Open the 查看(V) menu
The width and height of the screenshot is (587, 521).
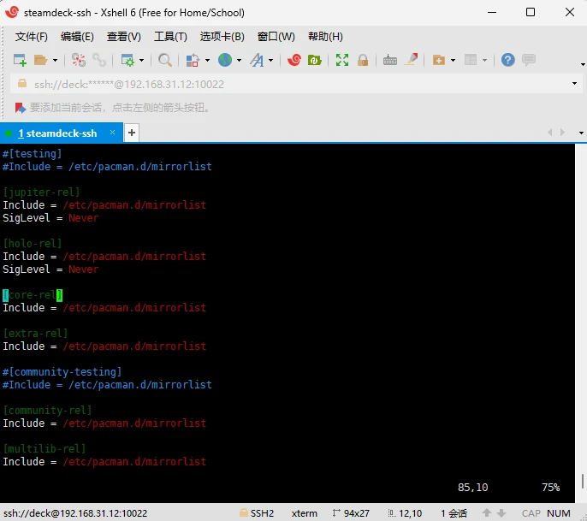pyautogui.click(x=124, y=37)
